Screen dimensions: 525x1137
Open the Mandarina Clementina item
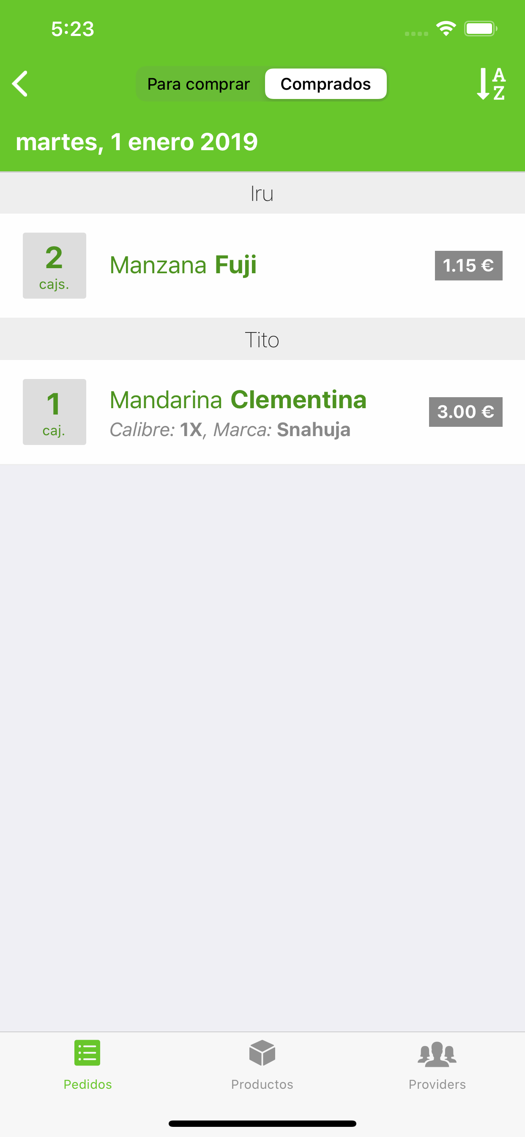click(262, 412)
